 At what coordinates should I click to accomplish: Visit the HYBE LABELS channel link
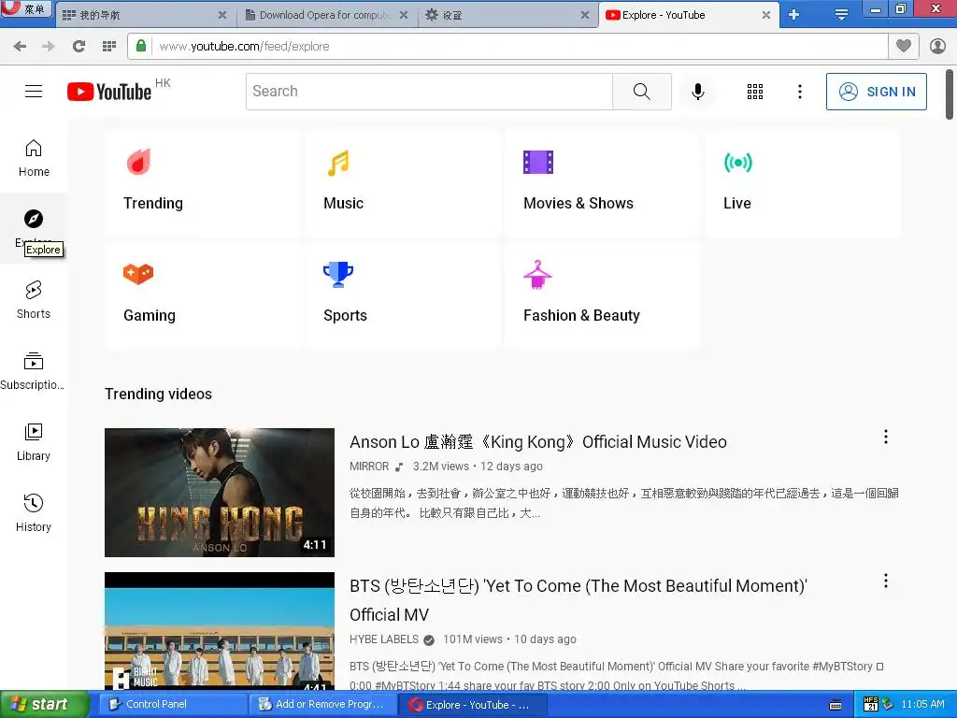click(384, 639)
